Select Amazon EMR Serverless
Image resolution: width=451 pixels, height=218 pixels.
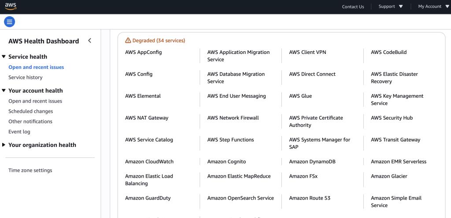pos(399,161)
